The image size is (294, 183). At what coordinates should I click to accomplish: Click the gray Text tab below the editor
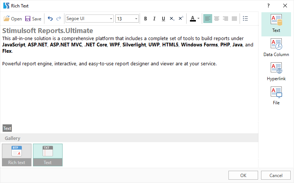[7, 128]
